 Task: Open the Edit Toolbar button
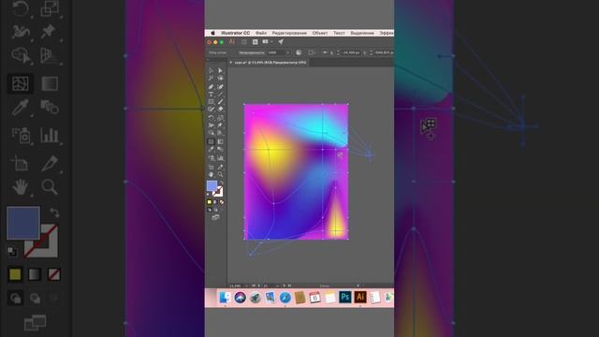215,217
